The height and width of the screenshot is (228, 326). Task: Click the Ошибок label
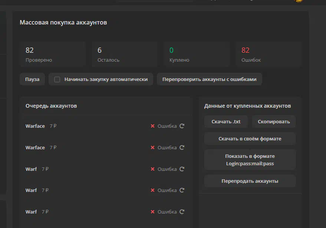(251, 60)
